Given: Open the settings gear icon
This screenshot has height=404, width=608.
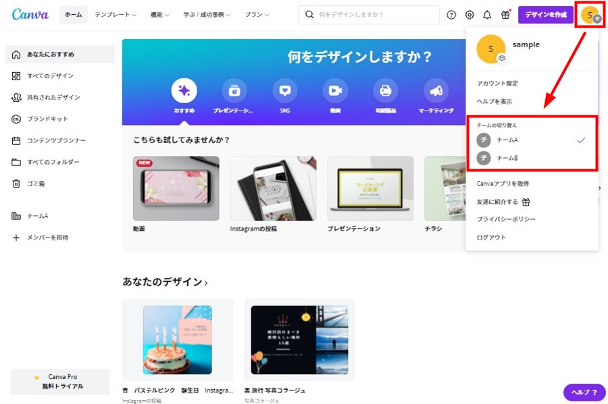Looking at the screenshot, I should tap(470, 15).
